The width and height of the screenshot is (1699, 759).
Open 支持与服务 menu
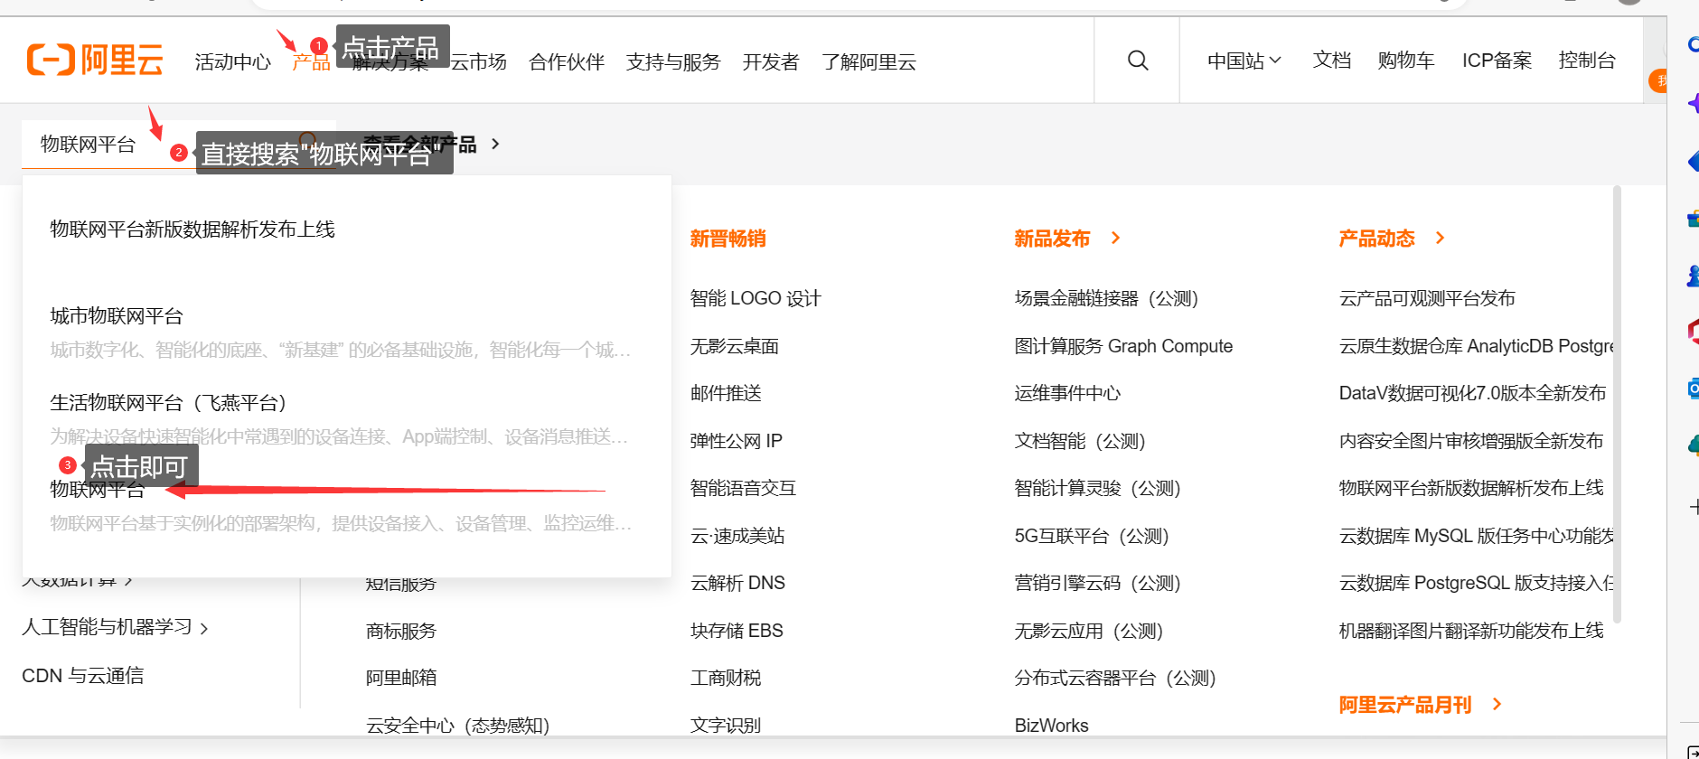[673, 61]
